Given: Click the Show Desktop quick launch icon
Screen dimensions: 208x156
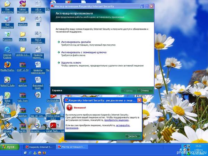Looking at the screenshot, I should (25, 153).
